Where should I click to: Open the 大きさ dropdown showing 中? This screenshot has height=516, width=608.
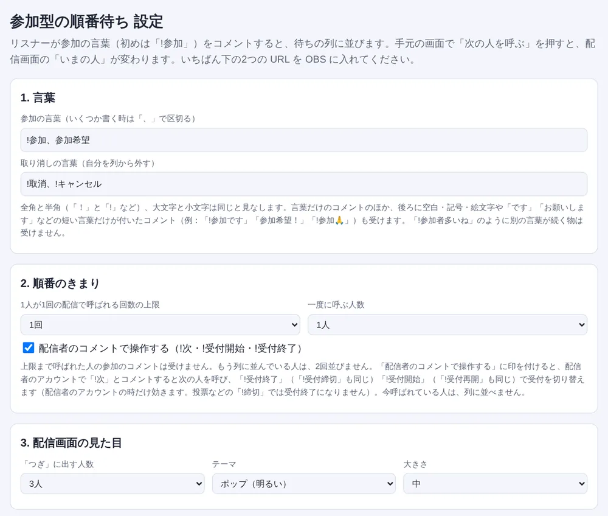click(495, 483)
